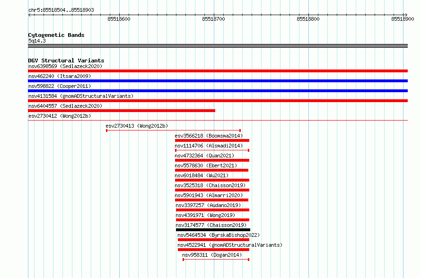Open variant nsv4732364 (Quan2021) label

click(204, 156)
